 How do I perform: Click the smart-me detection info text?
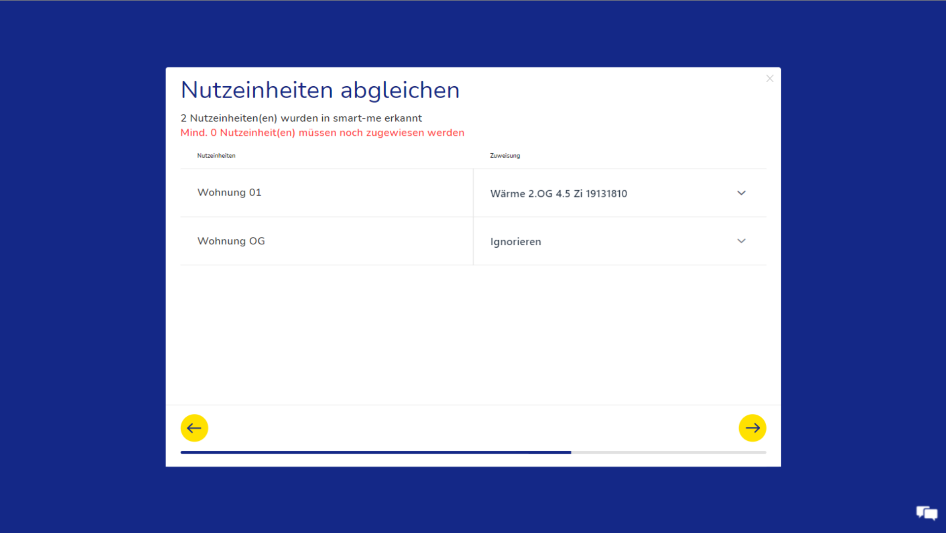301,118
